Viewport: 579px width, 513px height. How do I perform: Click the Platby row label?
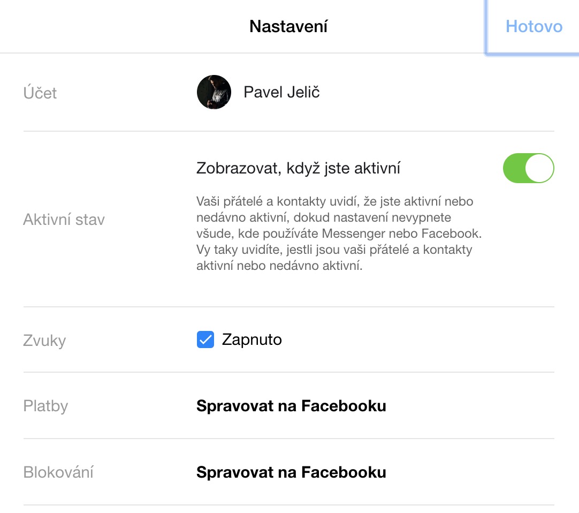(45, 406)
